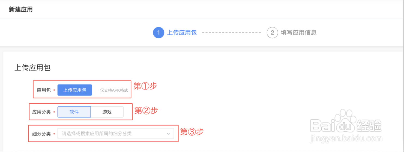The width and height of the screenshot is (404, 152).
Task: Click the 应用分类 field label
Action: [x=41, y=112]
